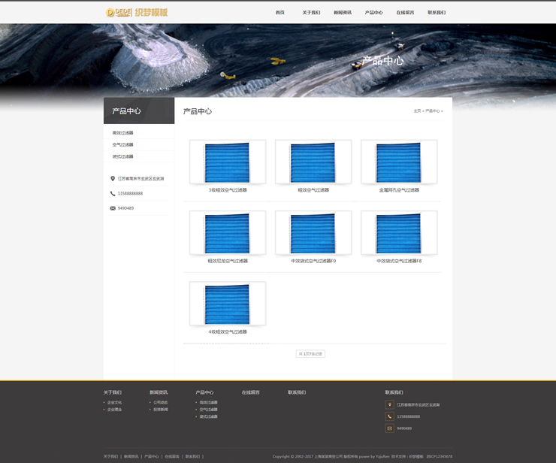Click the 中效袋式空气过滤器F9 product title
The height and width of the screenshot is (463, 556).
313,261
